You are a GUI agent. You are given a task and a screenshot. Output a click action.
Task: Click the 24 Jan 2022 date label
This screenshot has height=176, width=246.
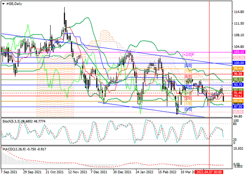[x=145, y=172]
